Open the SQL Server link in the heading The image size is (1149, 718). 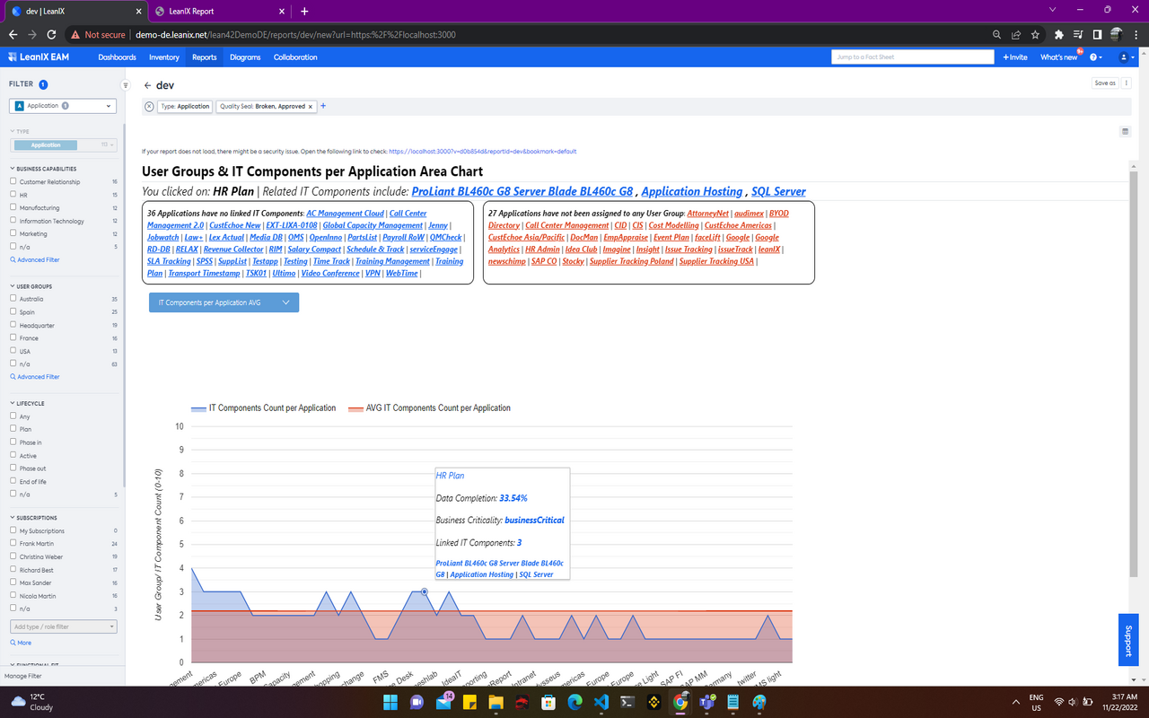point(778,191)
